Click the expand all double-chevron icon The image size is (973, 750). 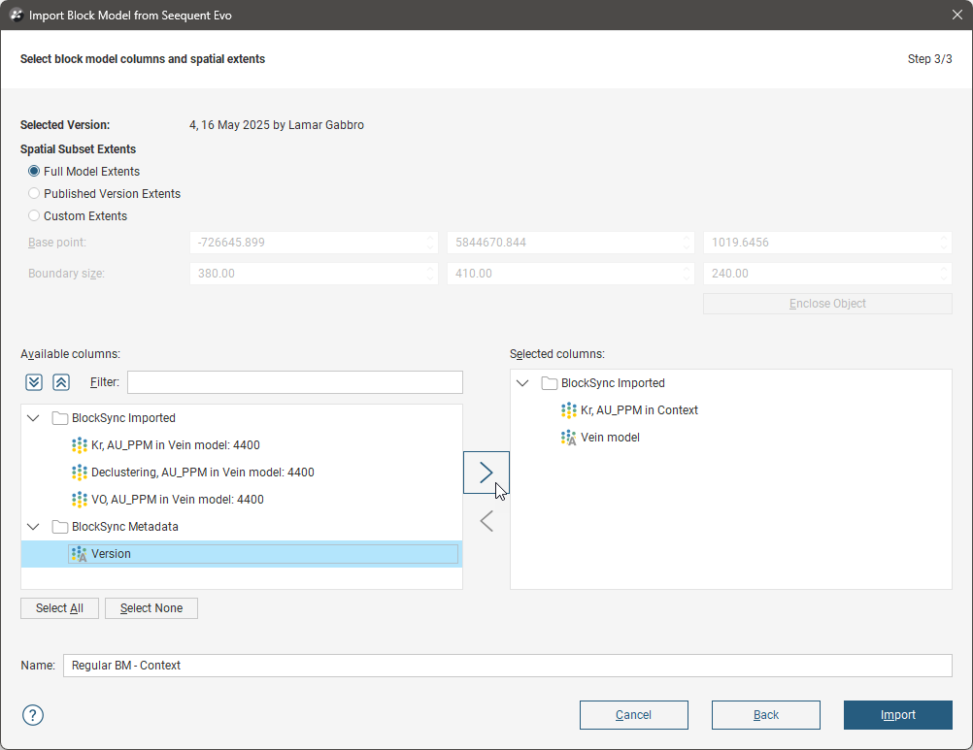coord(34,382)
